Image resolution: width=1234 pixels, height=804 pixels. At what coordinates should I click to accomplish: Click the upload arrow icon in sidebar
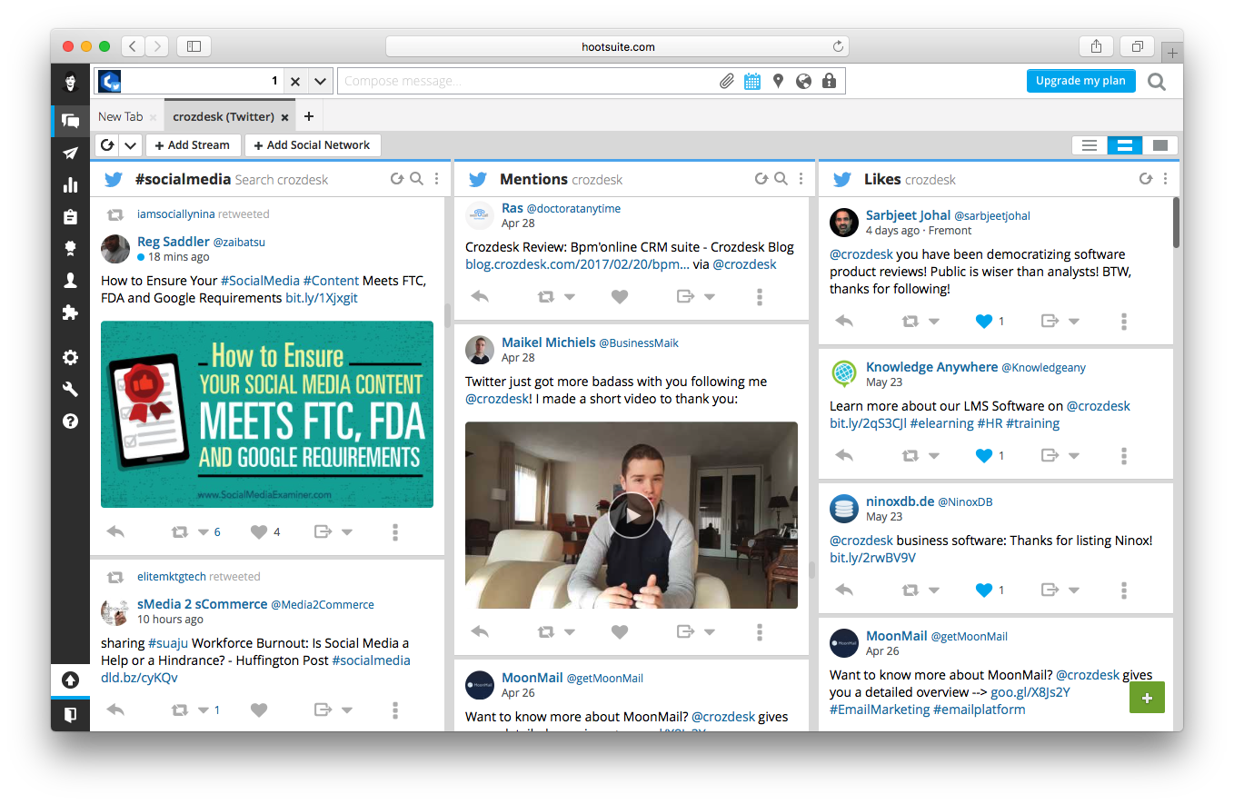click(70, 680)
